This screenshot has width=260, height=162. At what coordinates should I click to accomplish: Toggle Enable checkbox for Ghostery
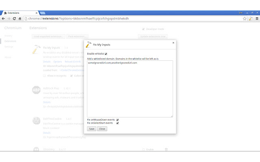pyautogui.click(x=143, y=149)
